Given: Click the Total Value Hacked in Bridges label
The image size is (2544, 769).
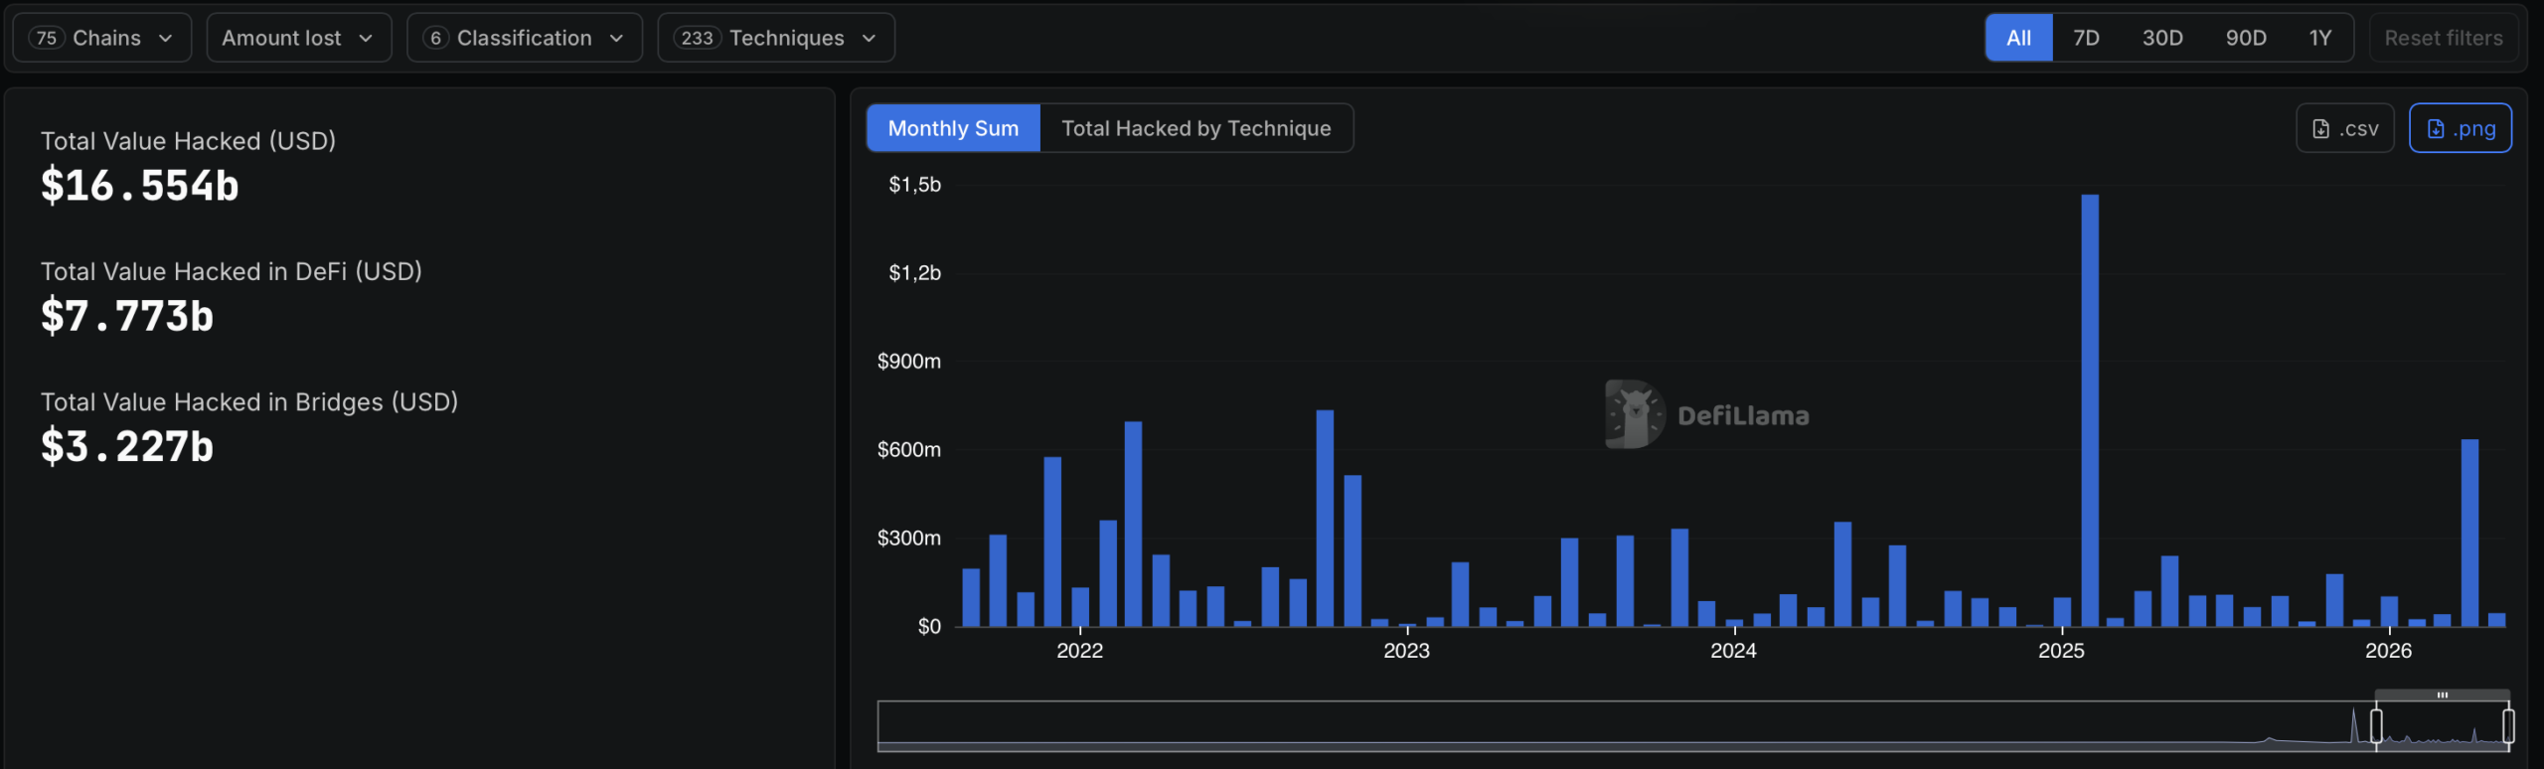Looking at the screenshot, I should tap(249, 402).
